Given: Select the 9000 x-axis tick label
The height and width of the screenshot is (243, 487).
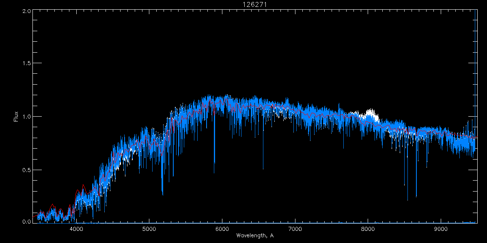Looking at the screenshot, I should (x=441, y=229).
